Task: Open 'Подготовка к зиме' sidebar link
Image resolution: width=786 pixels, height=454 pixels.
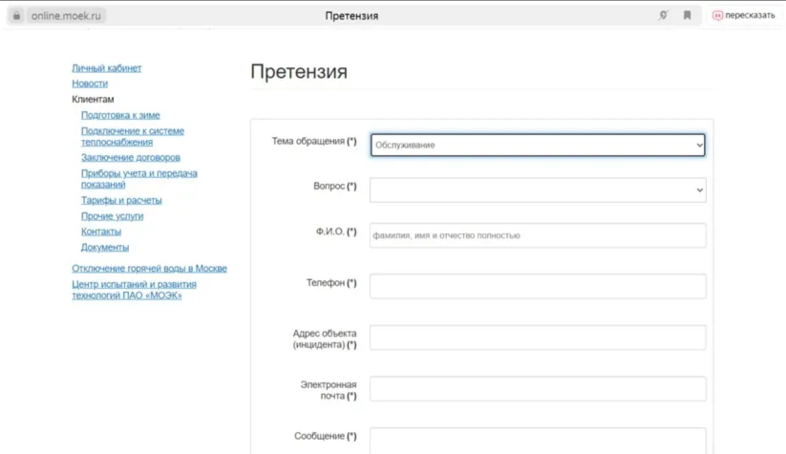Action: (x=120, y=115)
